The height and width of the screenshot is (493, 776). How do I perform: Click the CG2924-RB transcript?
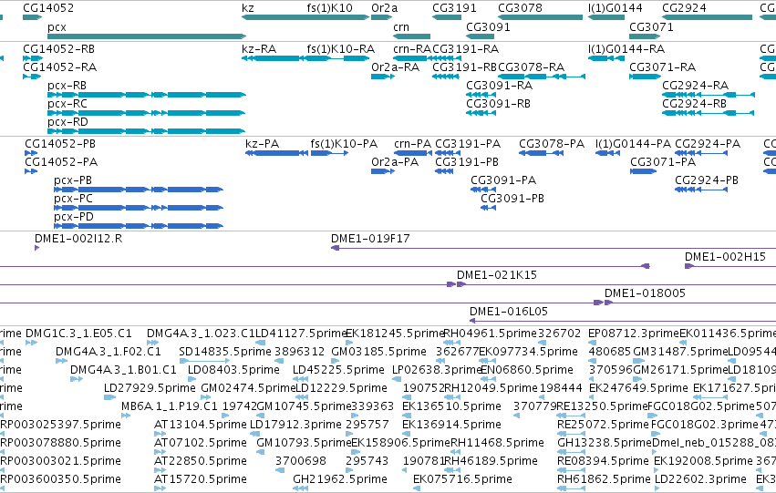(709, 113)
